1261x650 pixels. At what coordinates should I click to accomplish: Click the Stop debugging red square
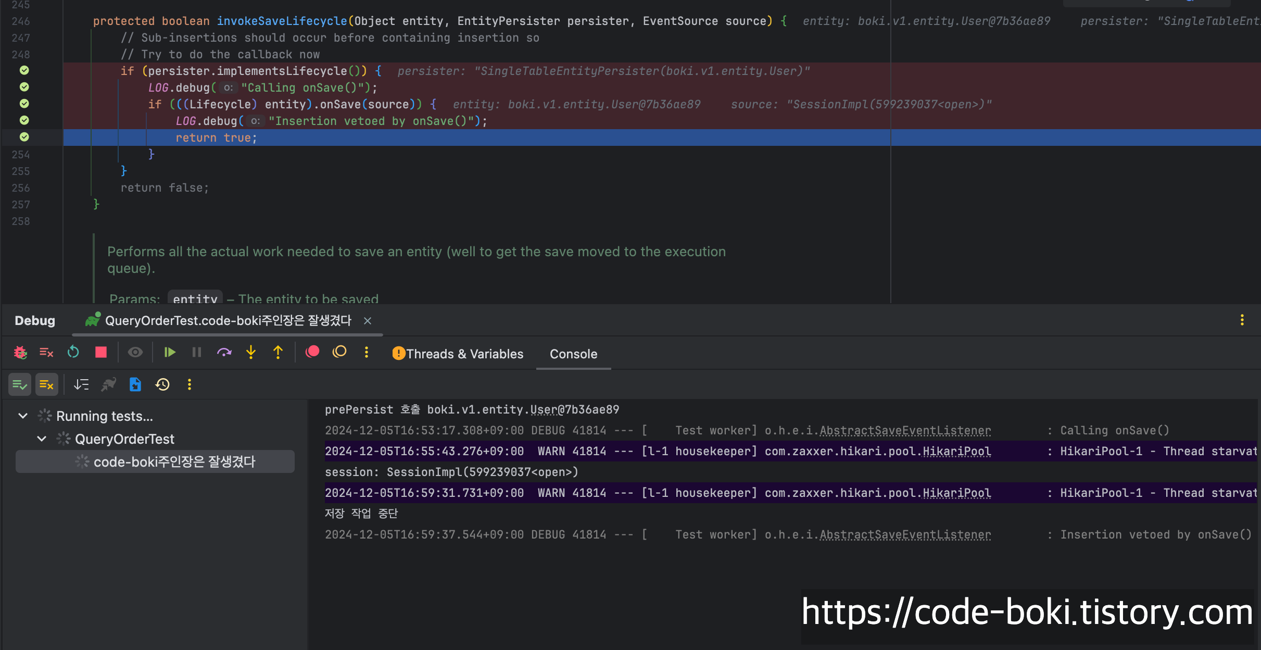tap(101, 353)
